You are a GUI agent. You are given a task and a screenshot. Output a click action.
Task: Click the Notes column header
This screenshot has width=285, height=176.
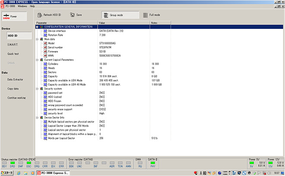(160, 23)
